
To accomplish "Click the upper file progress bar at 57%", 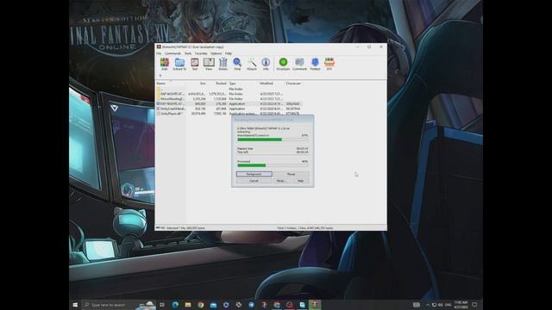I will point(273,139).
